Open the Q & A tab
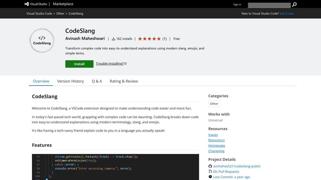Image resolution: width=321 pixels, height=180 pixels. click(x=97, y=81)
